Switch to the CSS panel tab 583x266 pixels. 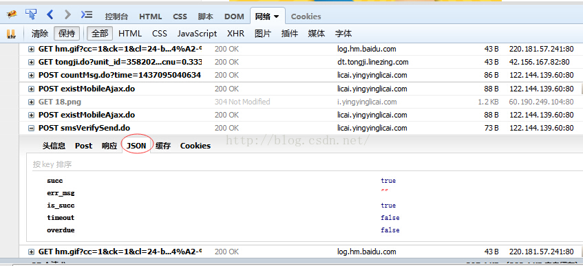click(180, 16)
